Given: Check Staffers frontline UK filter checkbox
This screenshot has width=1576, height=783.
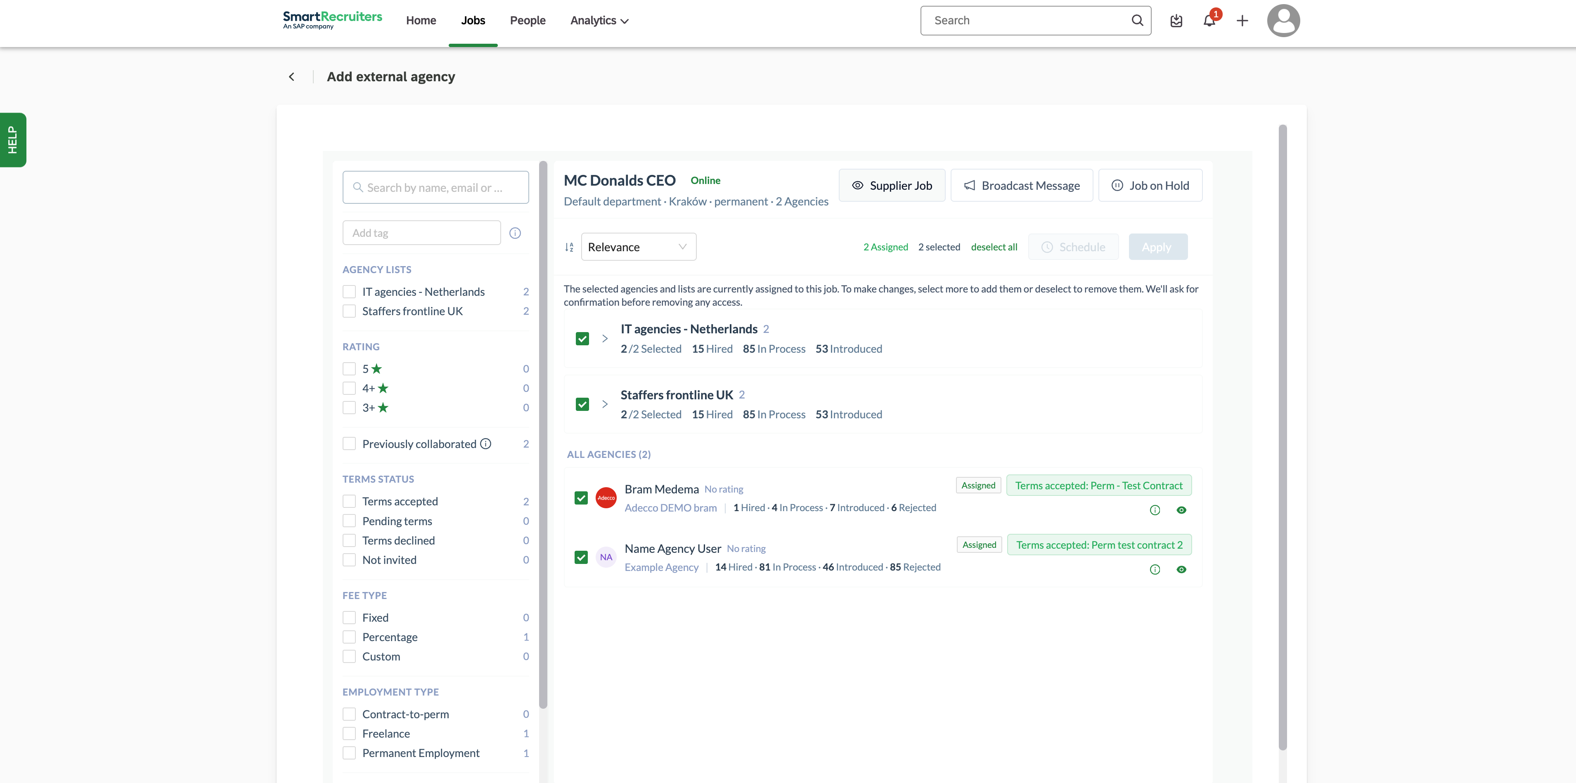Looking at the screenshot, I should [349, 311].
